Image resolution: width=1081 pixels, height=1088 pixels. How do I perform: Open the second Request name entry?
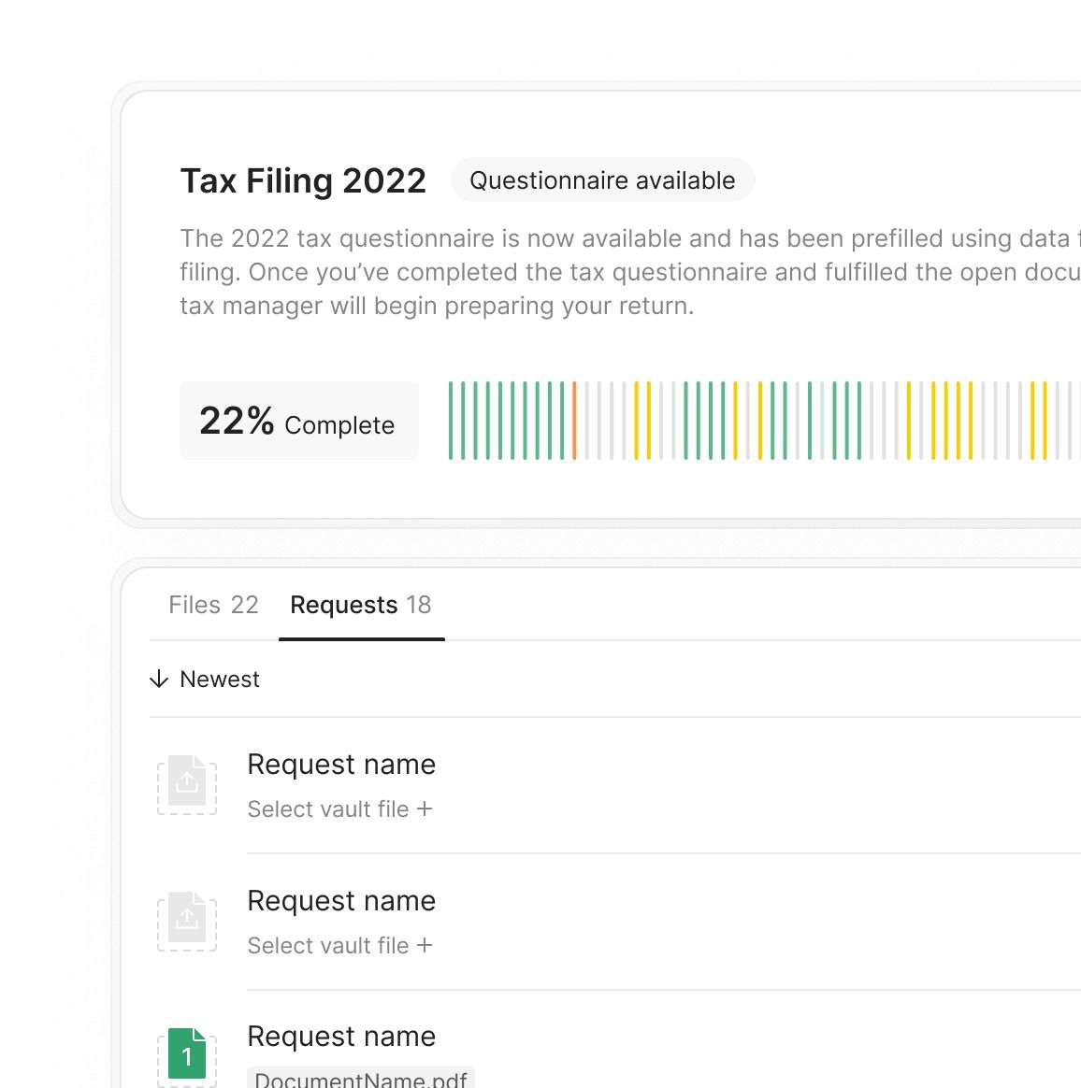(341, 901)
